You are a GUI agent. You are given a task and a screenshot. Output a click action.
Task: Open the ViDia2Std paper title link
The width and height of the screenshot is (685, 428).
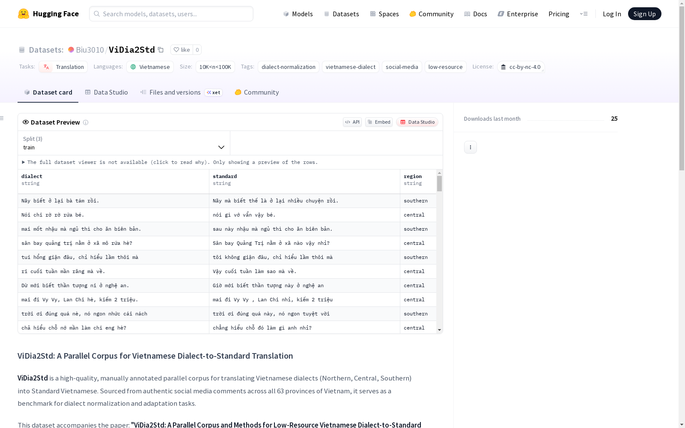(x=276, y=425)
